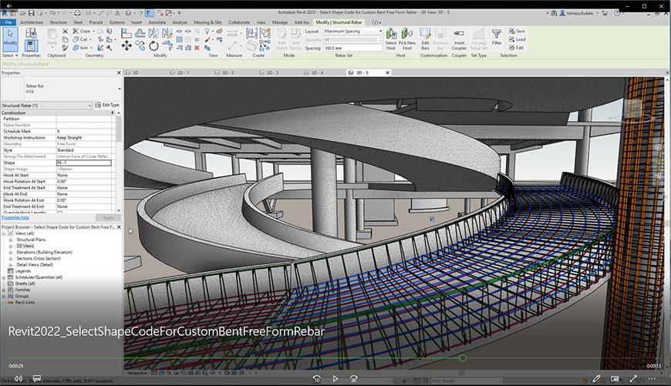
Task: Expand the Structural Plans node
Action: point(11,240)
